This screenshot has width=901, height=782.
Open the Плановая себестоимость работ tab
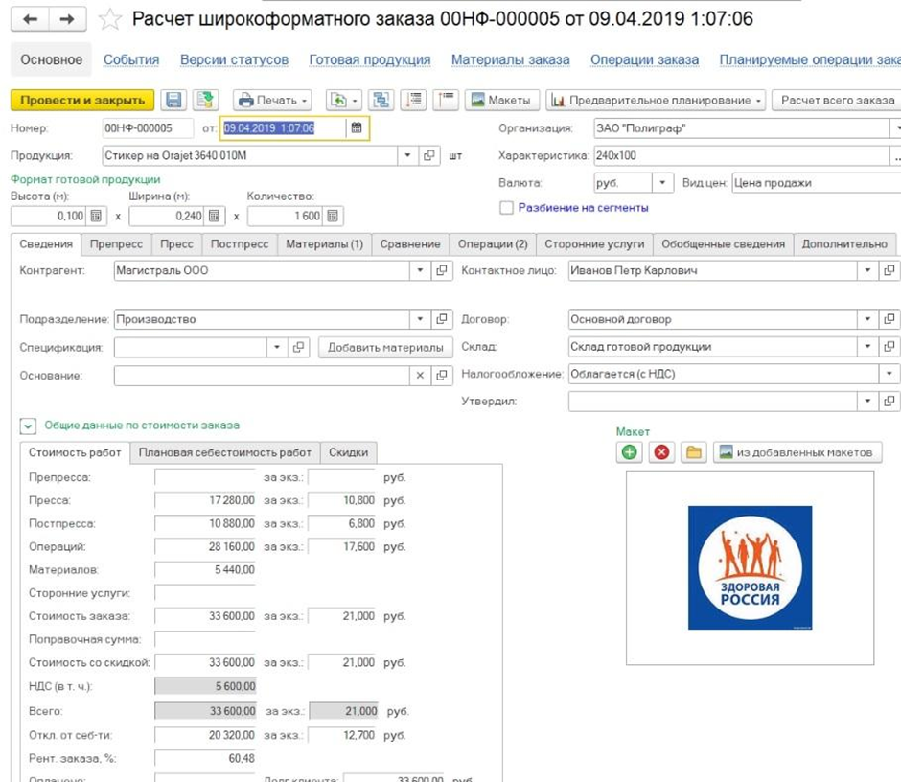click(x=225, y=452)
